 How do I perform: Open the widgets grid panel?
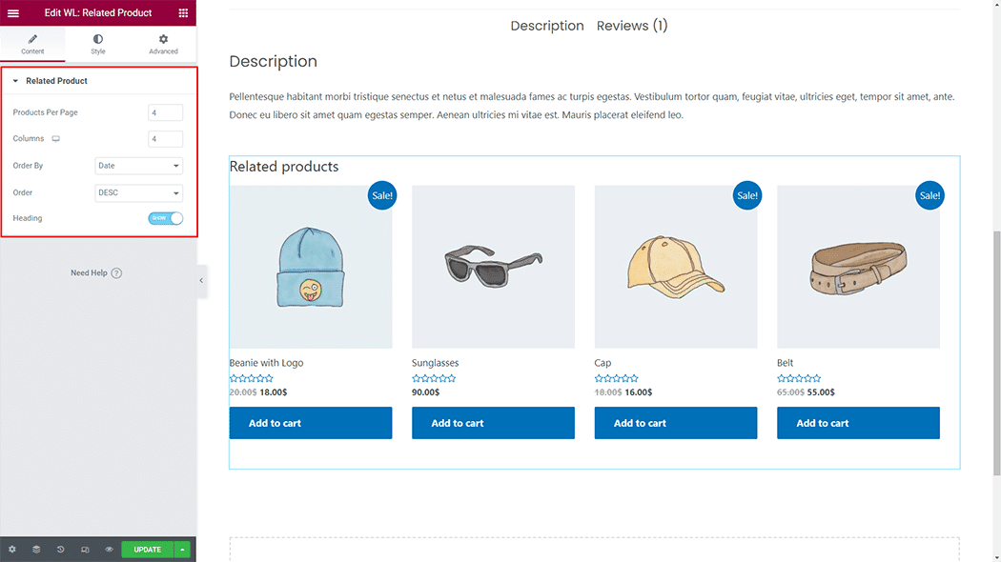tap(183, 13)
